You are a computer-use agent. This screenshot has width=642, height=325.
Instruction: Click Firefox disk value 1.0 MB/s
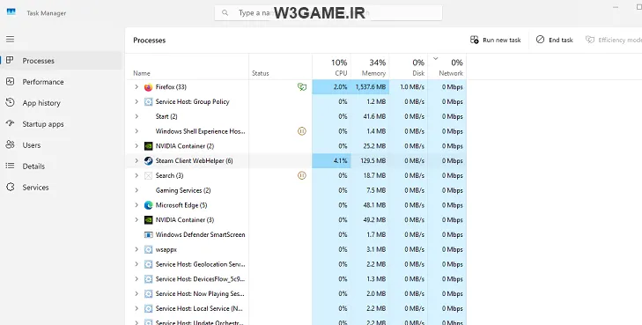point(412,87)
